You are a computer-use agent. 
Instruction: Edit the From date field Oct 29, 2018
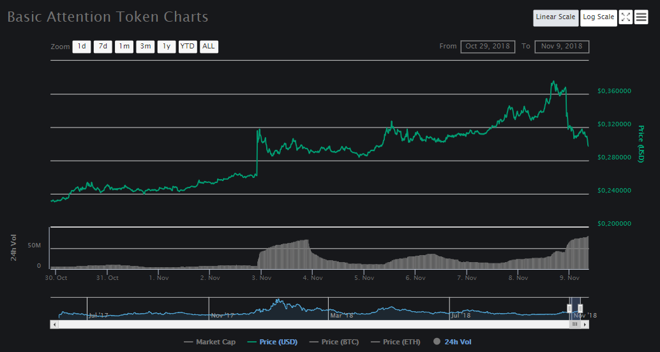(488, 47)
